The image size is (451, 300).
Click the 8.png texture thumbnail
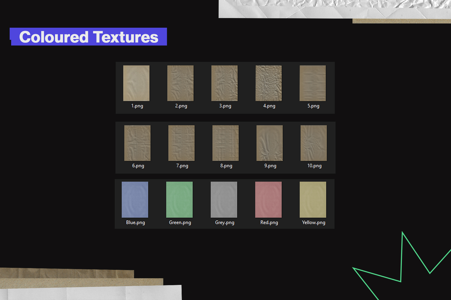tap(225, 143)
